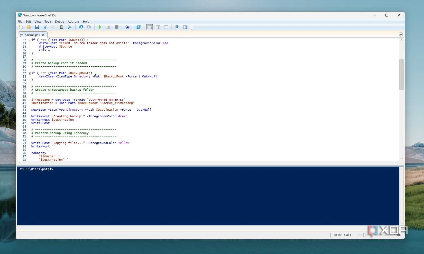
Task: Collapse the if block on line 22
Action: 30,40
